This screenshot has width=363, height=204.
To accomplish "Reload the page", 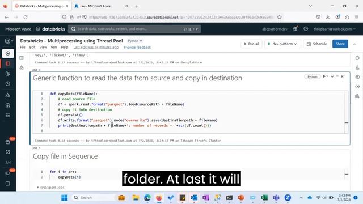I will 26,17.
